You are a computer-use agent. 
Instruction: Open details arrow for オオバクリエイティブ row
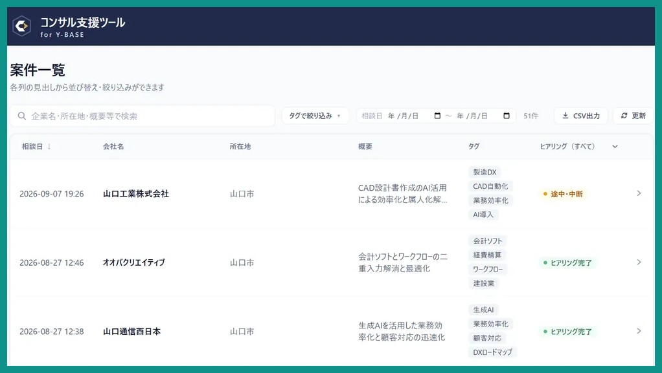[x=639, y=262]
